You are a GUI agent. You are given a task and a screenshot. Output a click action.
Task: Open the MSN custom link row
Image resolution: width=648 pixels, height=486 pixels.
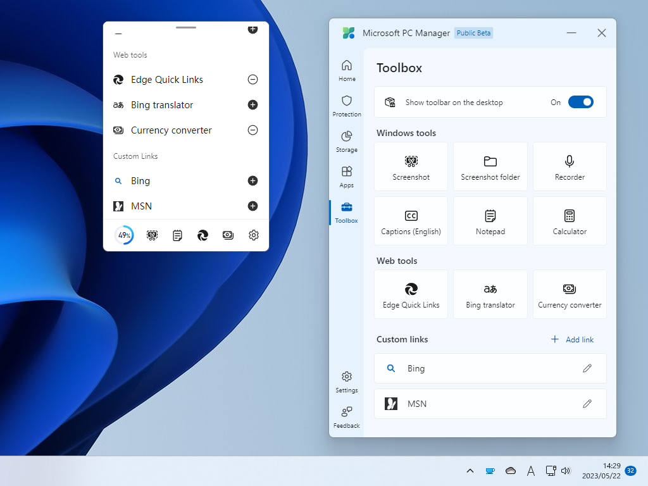pos(490,404)
